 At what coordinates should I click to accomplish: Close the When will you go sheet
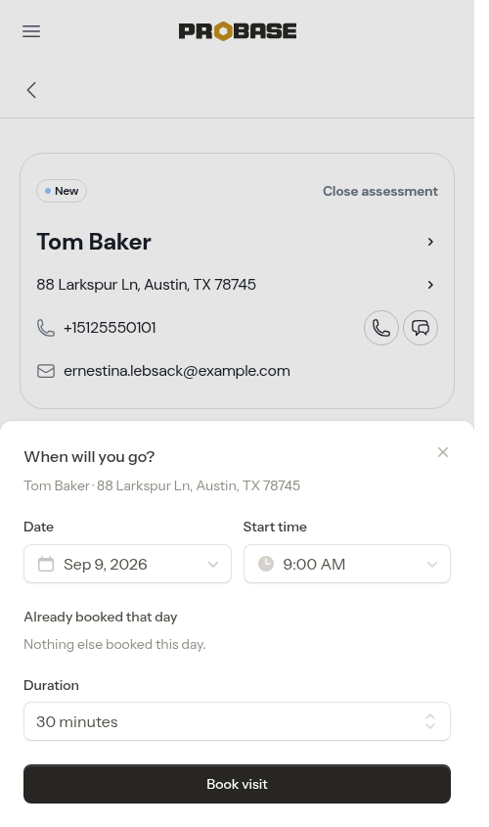(x=443, y=452)
